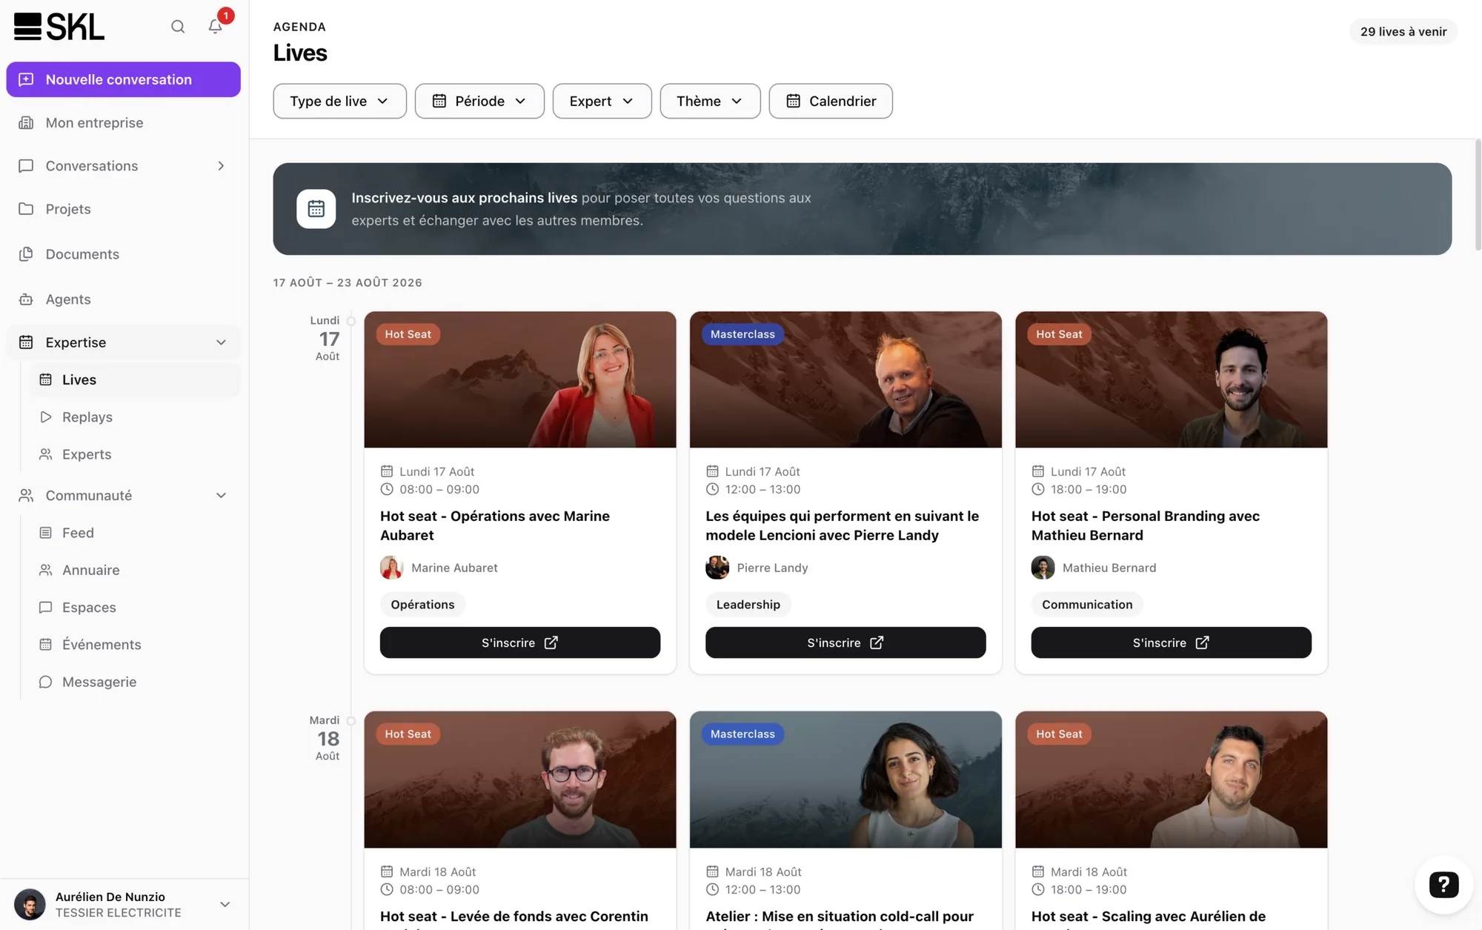Click the Leadership theme tag
The height and width of the screenshot is (930, 1482).
(x=748, y=605)
